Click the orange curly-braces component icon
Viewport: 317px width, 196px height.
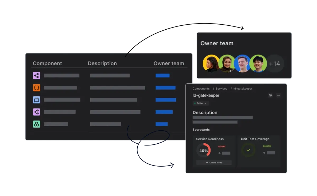(36, 88)
